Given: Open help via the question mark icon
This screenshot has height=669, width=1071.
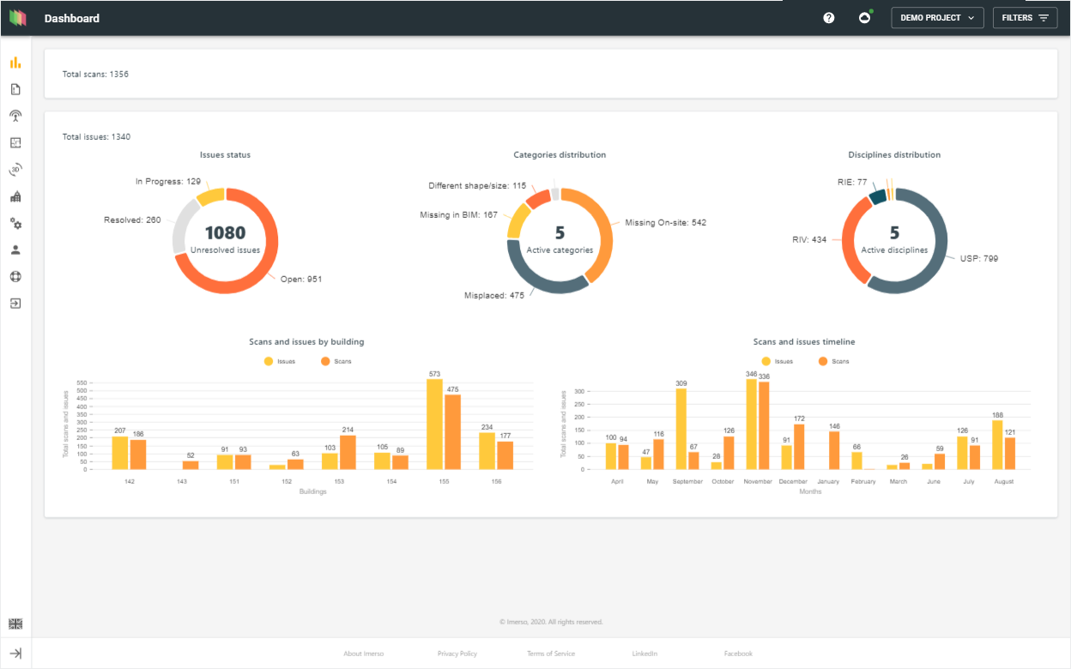Looking at the screenshot, I should click(828, 17).
